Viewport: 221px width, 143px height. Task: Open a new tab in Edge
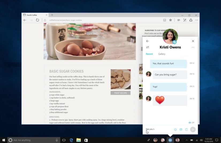pos(52,15)
